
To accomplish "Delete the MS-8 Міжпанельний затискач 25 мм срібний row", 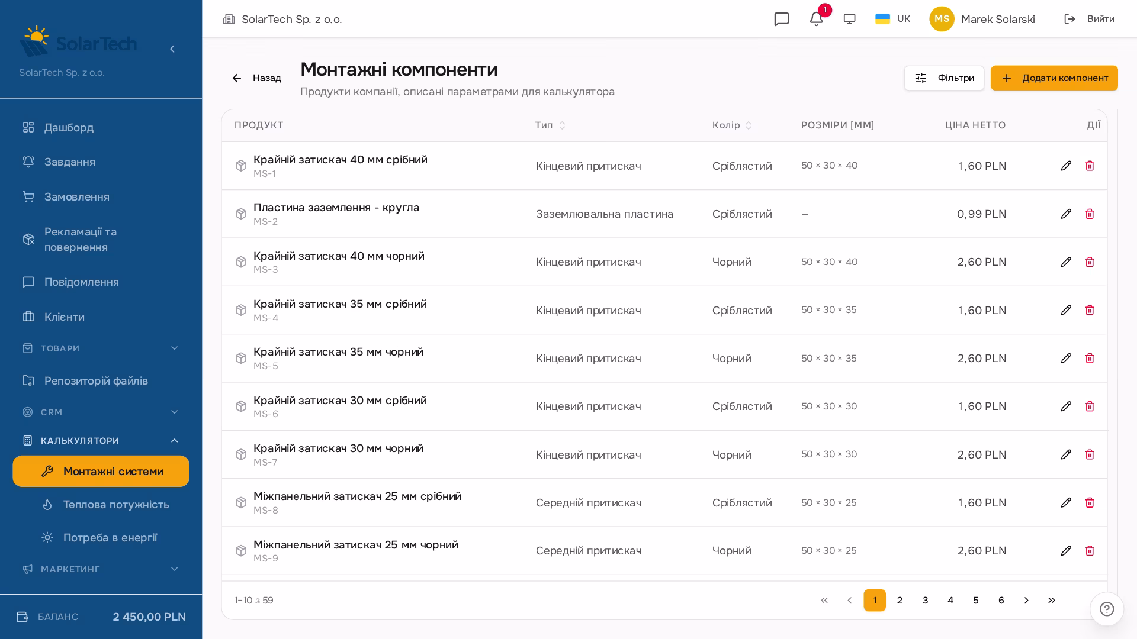I will tap(1090, 502).
